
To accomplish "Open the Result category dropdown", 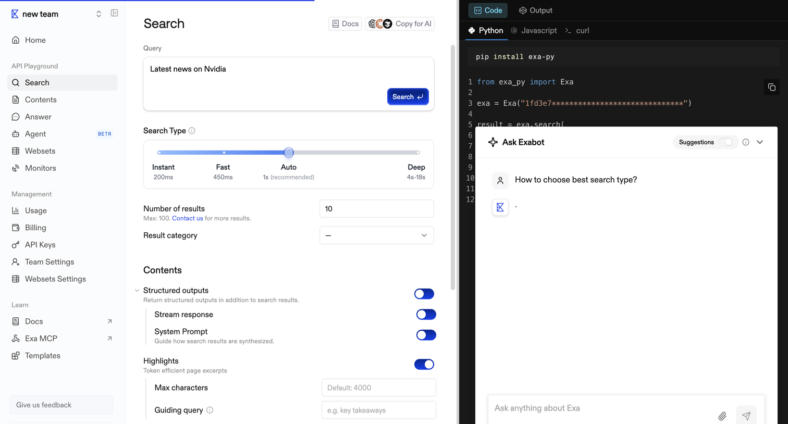I will [377, 235].
